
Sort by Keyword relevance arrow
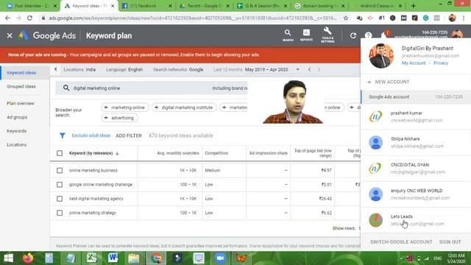point(118,153)
